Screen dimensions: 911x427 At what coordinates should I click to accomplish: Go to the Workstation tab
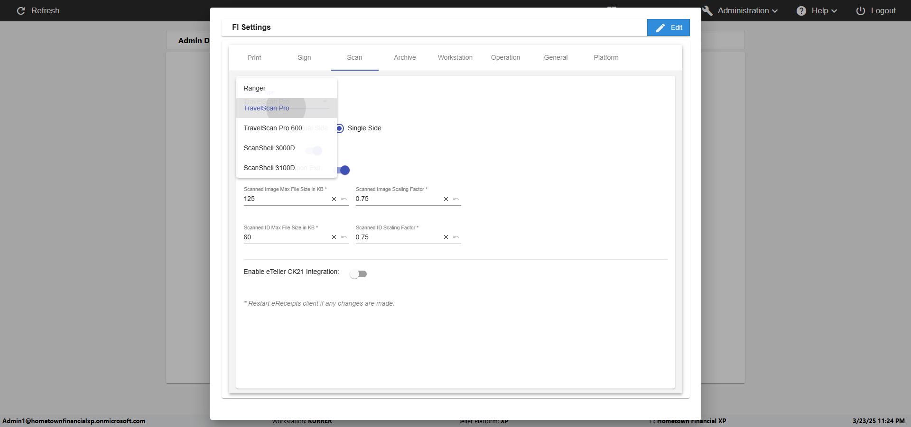(x=455, y=58)
